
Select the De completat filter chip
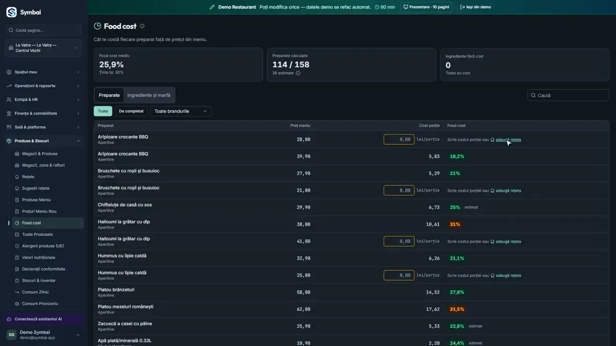click(x=131, y=111)
